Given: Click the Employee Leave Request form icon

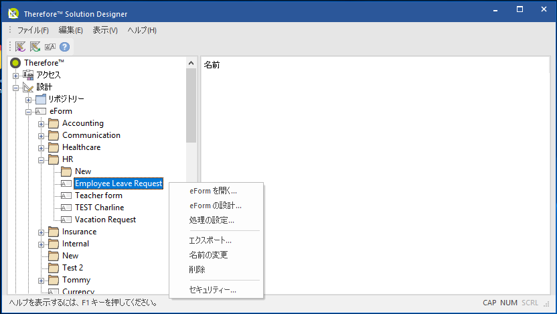Looking at the screenshot, I should point(66,183).
